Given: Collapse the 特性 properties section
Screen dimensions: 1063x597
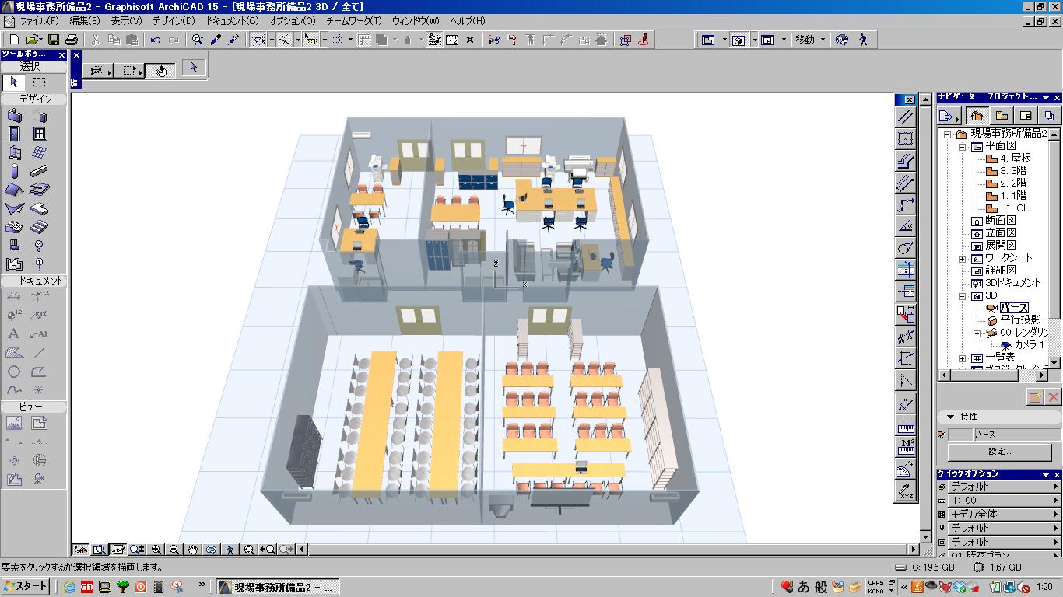Looking at the screenshot, I should [x=950, y=417].
